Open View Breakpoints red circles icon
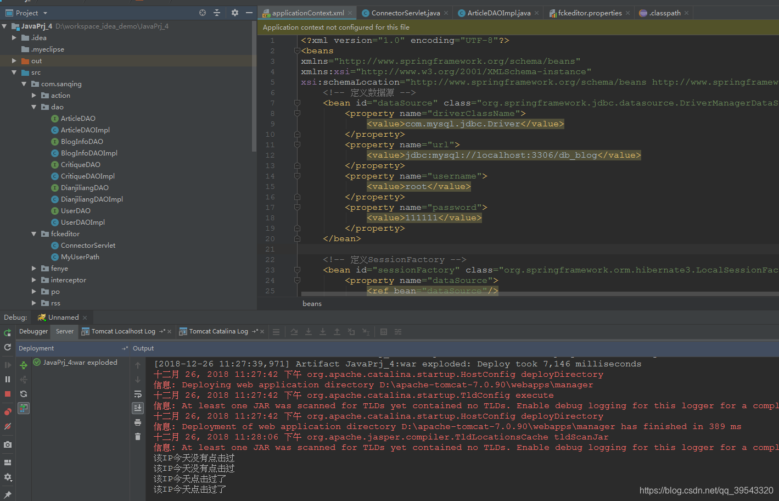 coord(8,411)
